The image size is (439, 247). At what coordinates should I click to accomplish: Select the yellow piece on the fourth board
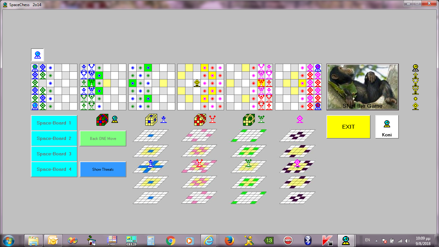pyautogui.click(x=197, y=83)
